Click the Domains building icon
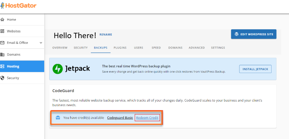The width and height of the screenshot is (289, 139). (2, 55)
